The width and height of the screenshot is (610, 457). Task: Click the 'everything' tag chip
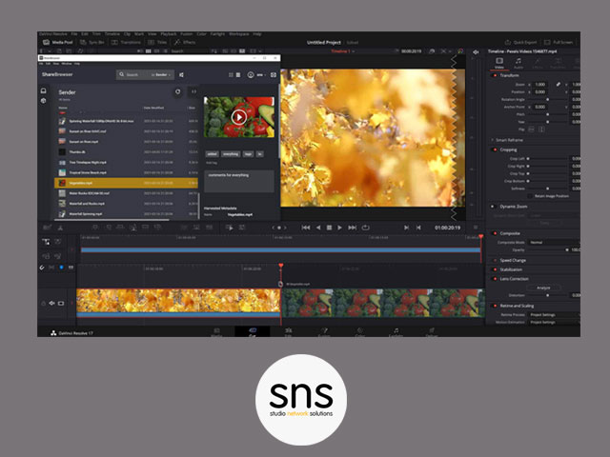point(231,154)
